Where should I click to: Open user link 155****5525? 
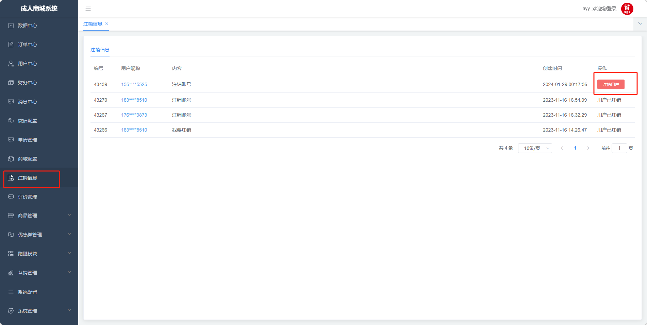point(134,84)
